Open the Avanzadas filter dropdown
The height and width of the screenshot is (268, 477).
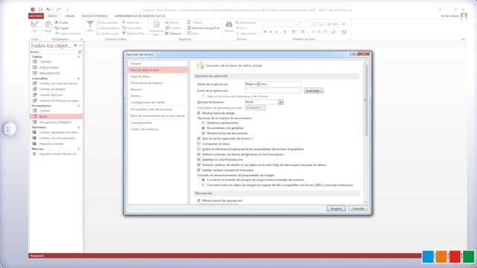pos(133,28)
